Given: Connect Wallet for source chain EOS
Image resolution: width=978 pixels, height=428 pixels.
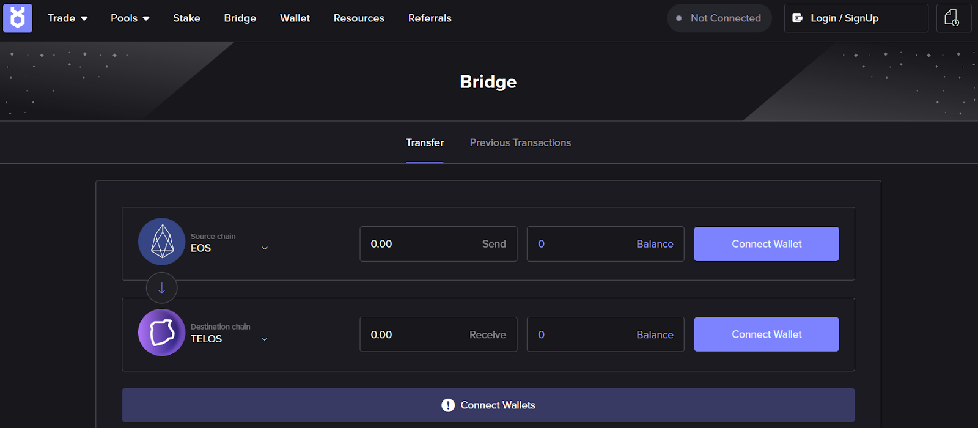Looking at the screenshot, I should [767, 244].
